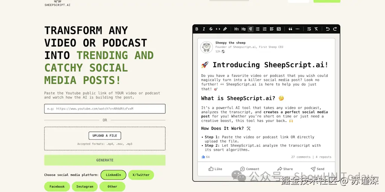Insert a blockquote
The width and height of the screenshot is (385, 192).
click(x=291, y=29)
